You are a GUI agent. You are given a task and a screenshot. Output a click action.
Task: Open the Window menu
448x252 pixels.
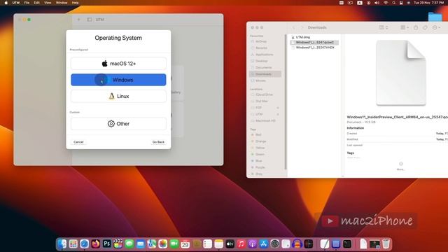(x=62, y=3)
